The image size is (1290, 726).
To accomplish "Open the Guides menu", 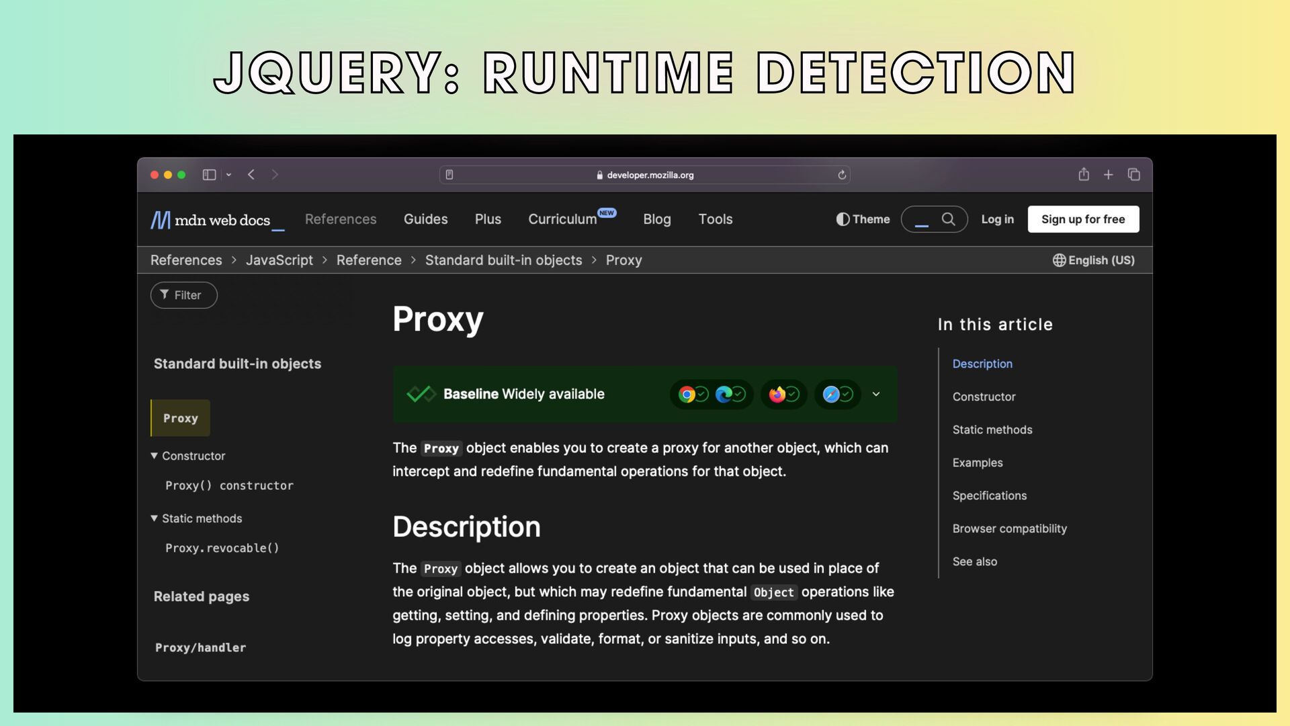I will click(425, 219).
